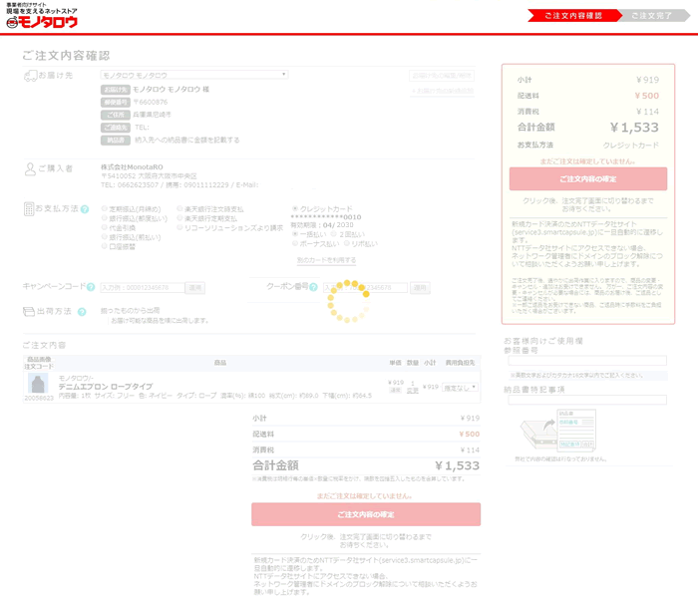The height and width of the screenshot is (598, 698).
Task: Confirm order with bottom ご注文内容の確定 button
Action: pyautogui.click(x=366, y=514)
